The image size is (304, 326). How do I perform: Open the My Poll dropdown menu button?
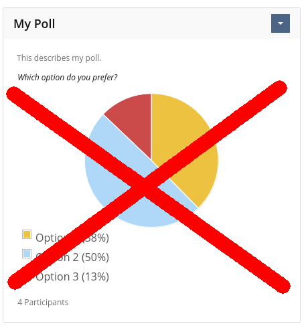(281, 23)
